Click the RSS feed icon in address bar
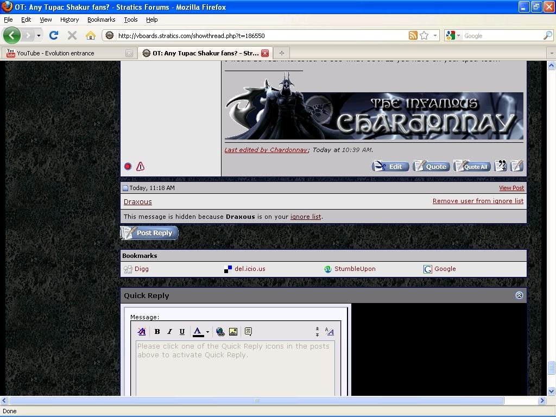The width and height of the screenshot is (556, 417). pos(413,35)
